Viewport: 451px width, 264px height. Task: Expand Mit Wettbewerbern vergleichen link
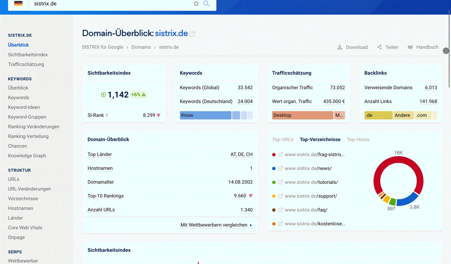tap(216, 225)
